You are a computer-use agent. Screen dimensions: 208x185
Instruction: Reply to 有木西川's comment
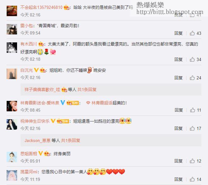click(x=178, y=59)
